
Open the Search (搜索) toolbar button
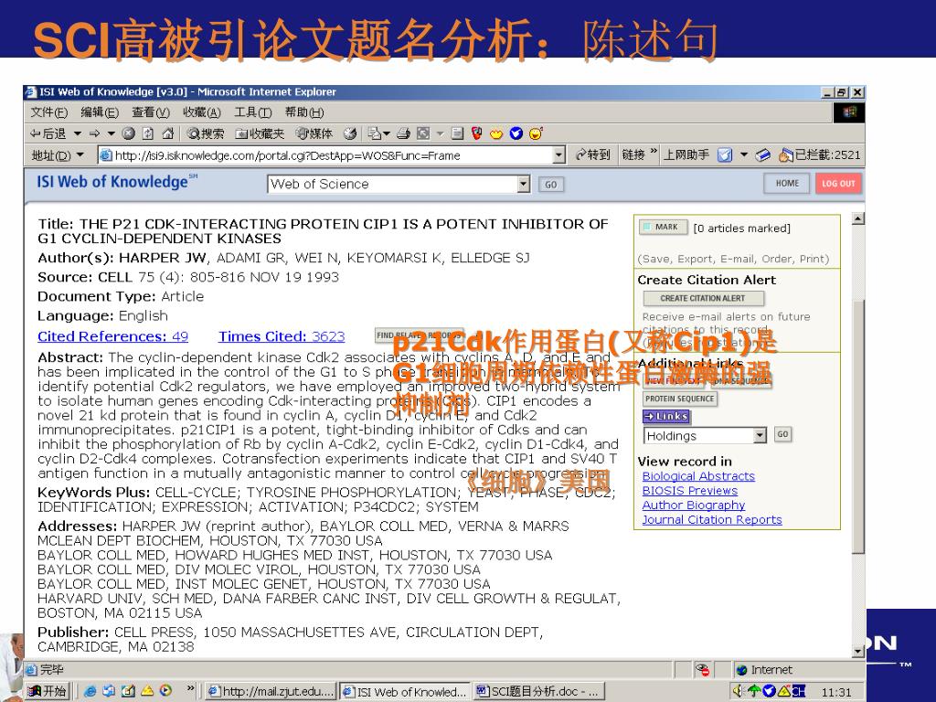coord(206,133)
